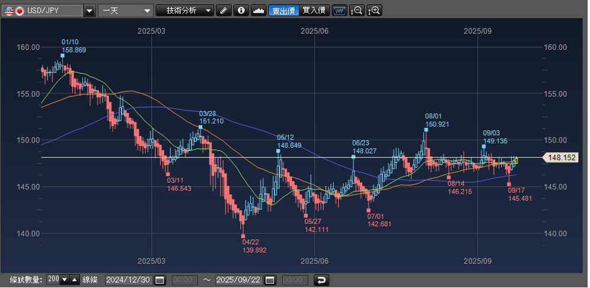
Task: Click the return arrow button at bottom
Action: pos(321,280)
